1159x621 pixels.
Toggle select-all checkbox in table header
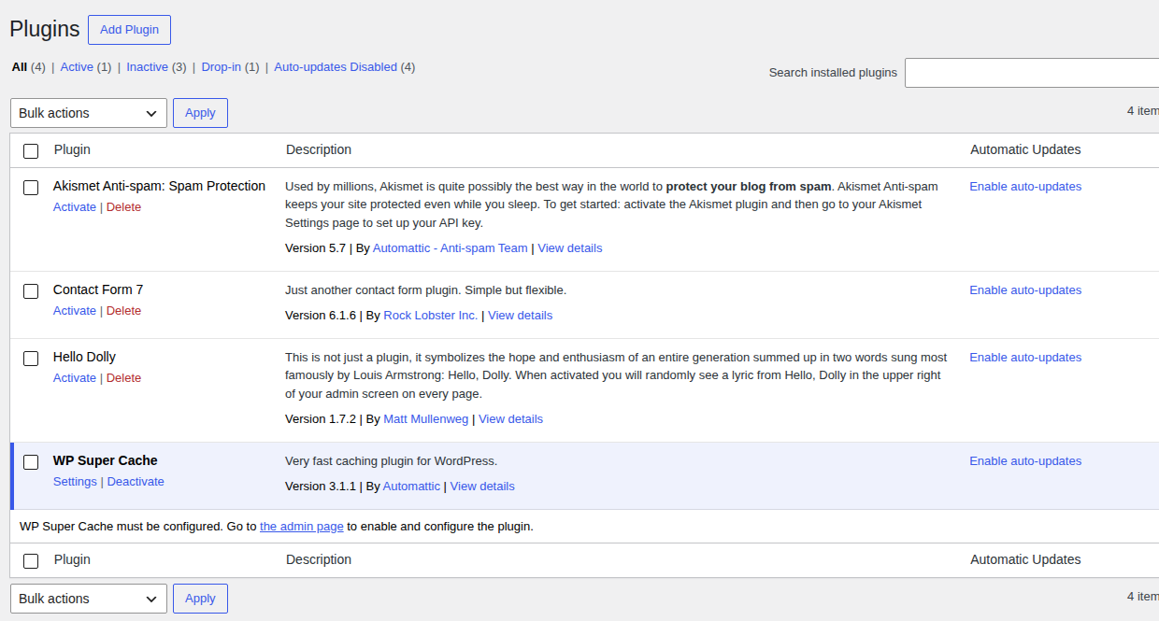click(x=31, y=150)
